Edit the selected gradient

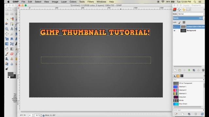176,114
